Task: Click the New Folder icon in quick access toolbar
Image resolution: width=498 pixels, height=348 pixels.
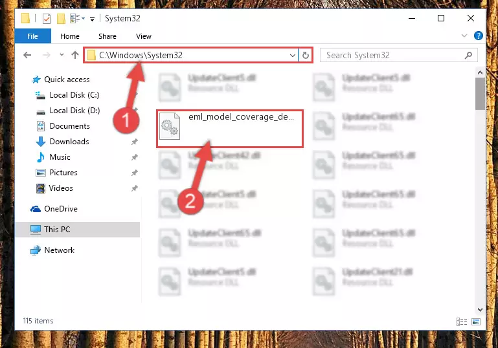Action: coord(61,19)
